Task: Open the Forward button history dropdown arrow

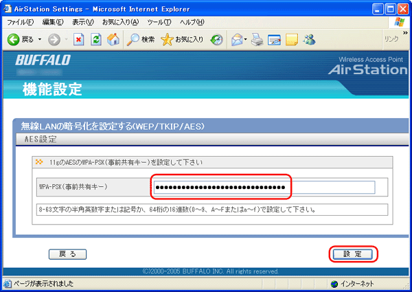Action: [66, 40]
